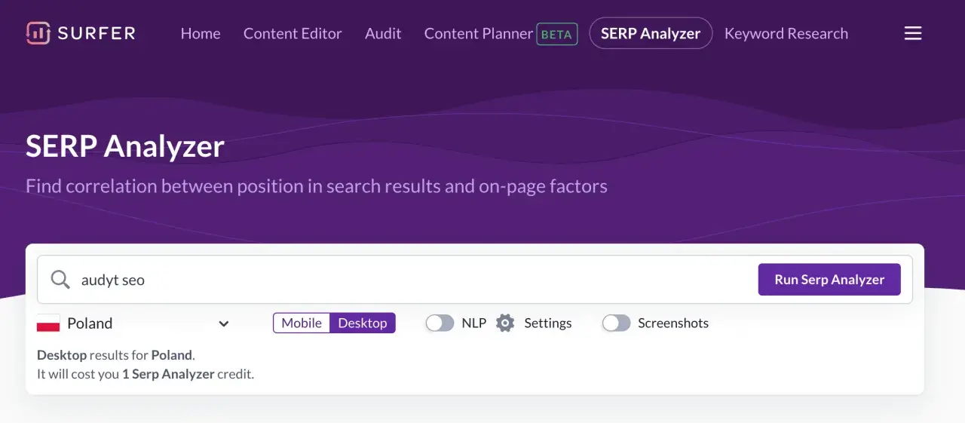The image size is (965, 423).
Task: Click the Poland flag icon
Action: pos(48,323)
